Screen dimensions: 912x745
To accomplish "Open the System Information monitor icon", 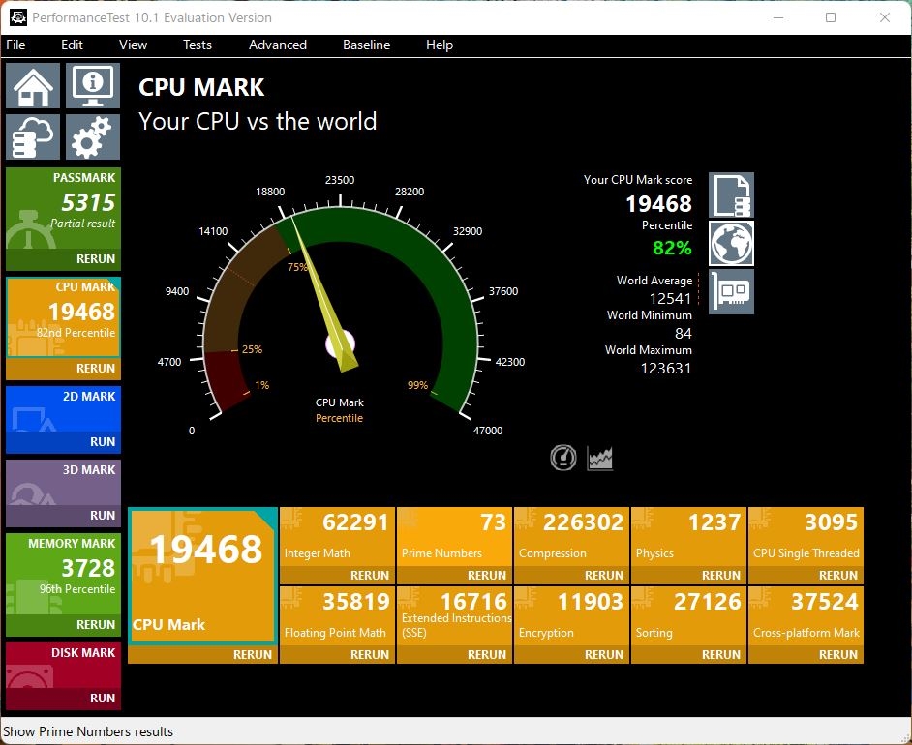I will (x=93, y=86).
